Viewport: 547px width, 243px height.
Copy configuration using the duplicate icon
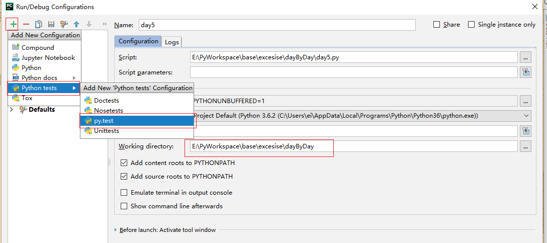click(38, 24)
